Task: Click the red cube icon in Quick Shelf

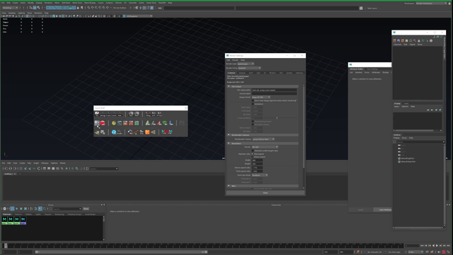Action: [x=103, y=123]
